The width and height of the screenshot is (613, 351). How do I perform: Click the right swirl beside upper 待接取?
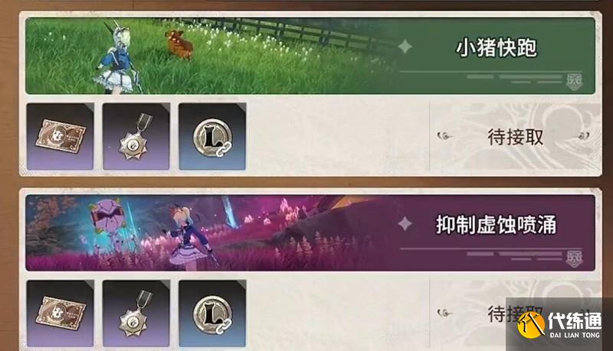[x=583, y=136]
